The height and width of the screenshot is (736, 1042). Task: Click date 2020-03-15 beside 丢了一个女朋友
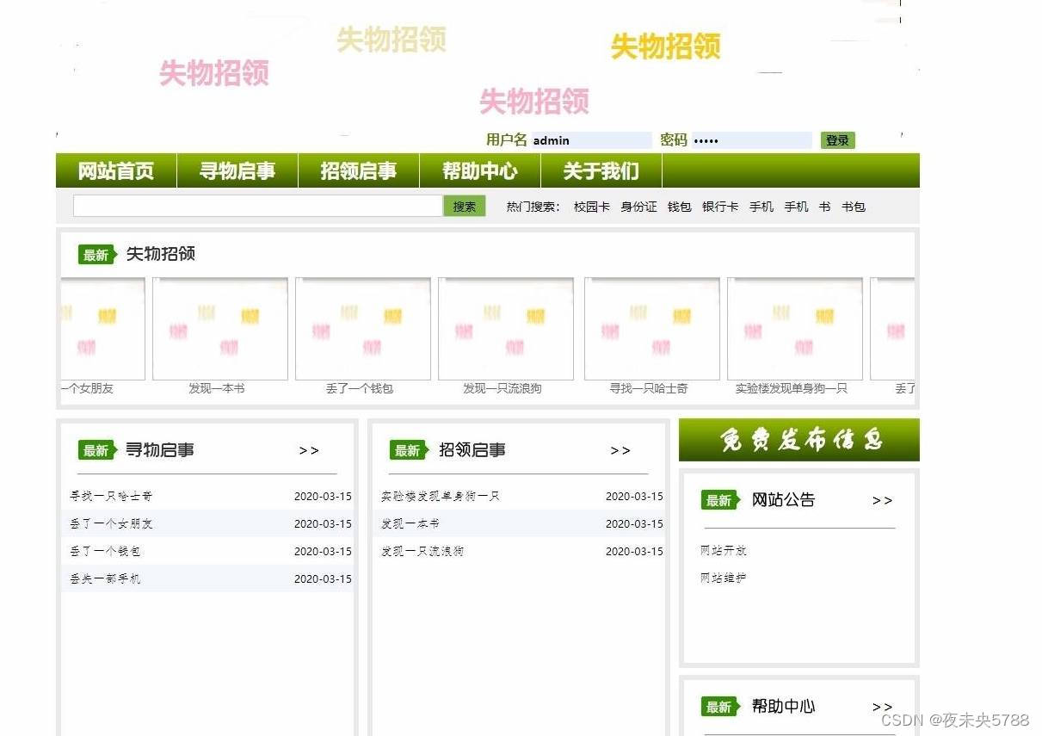pyautogui.click(x=323, y=523)
